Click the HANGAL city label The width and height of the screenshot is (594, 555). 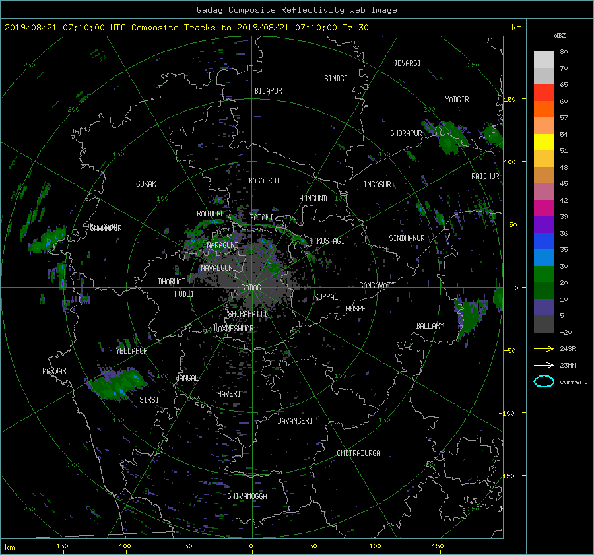tap(187, 378)
